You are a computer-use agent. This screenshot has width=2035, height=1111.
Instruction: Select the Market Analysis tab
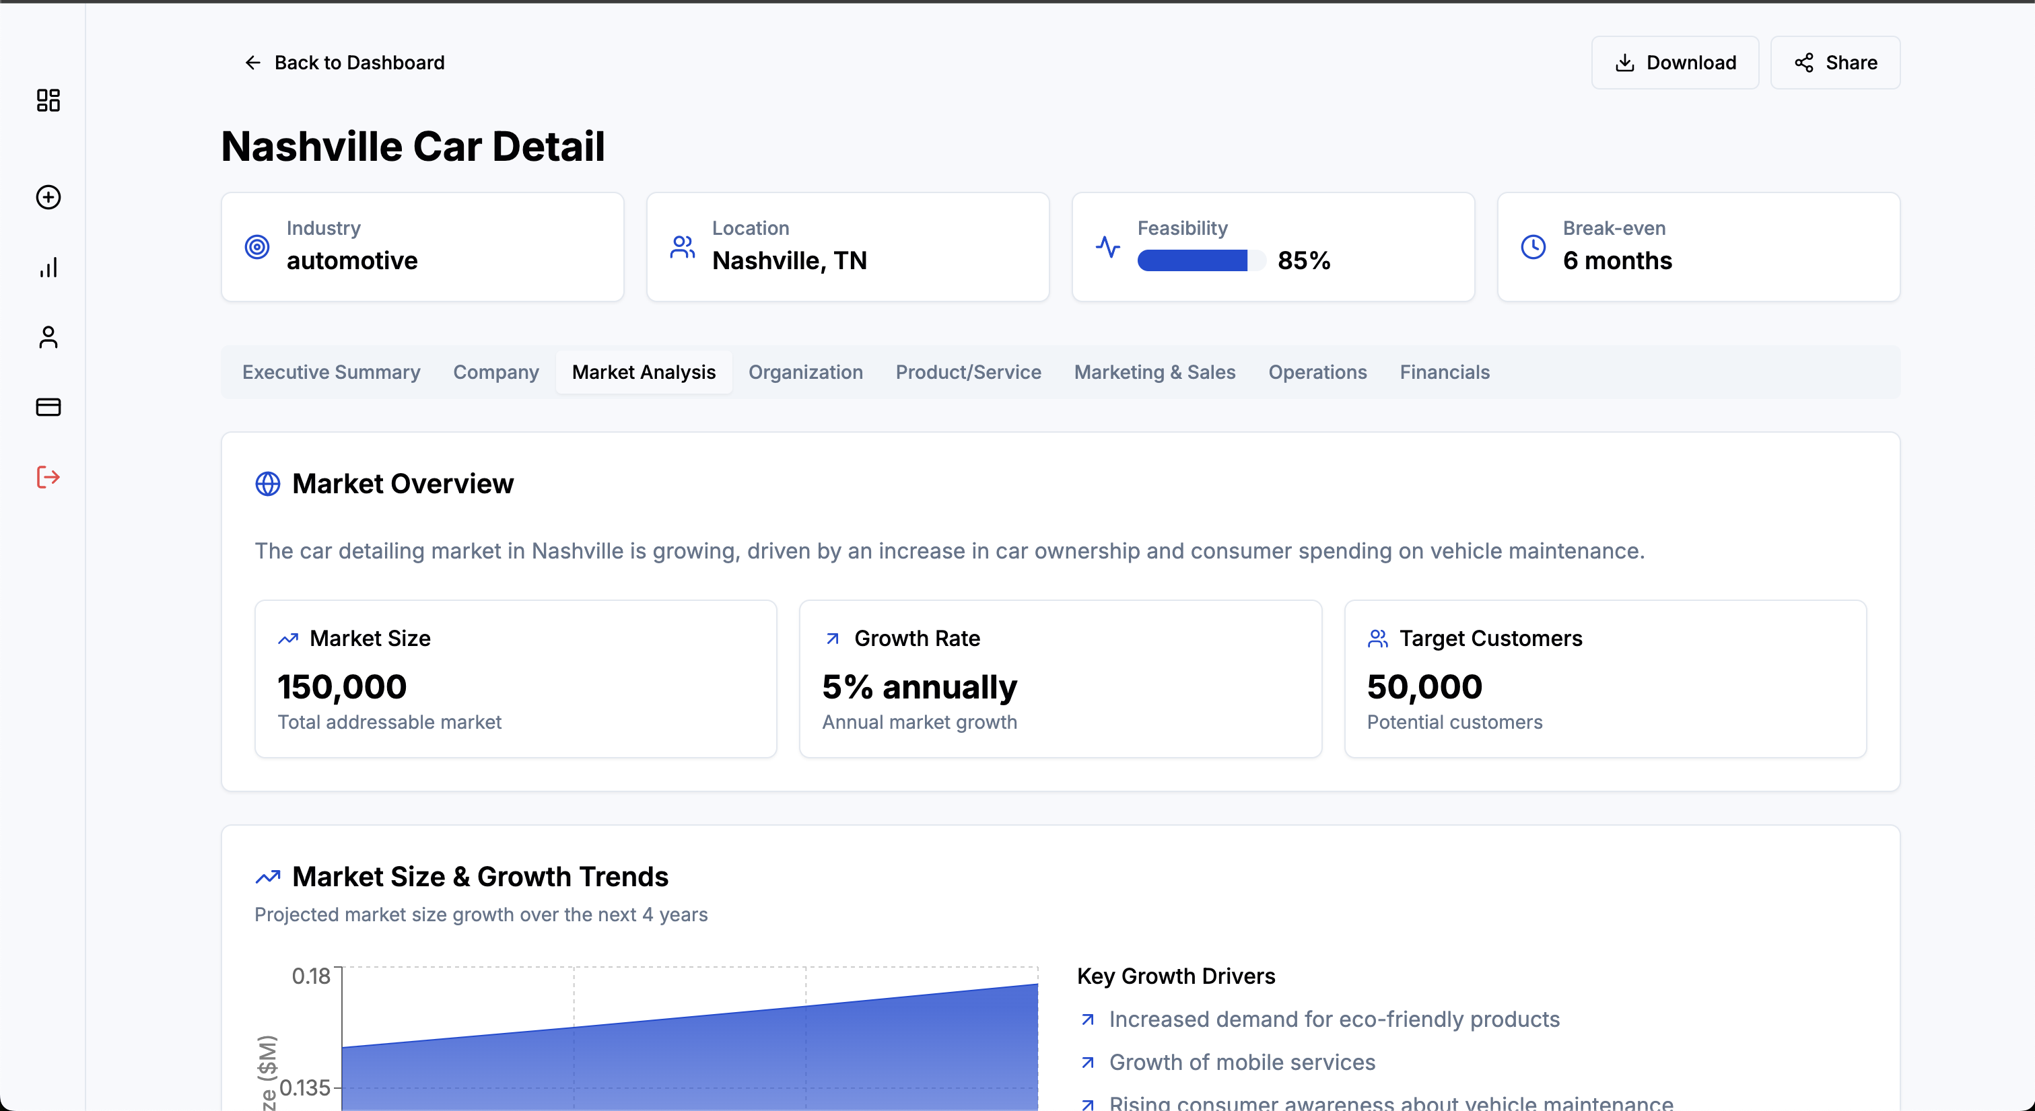tap(644, 372)
